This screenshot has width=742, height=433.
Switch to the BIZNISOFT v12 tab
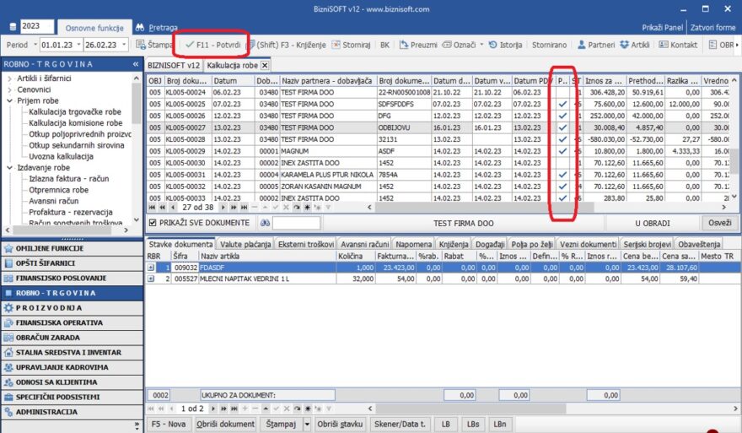pyautogui.click(x=174, y=65)
